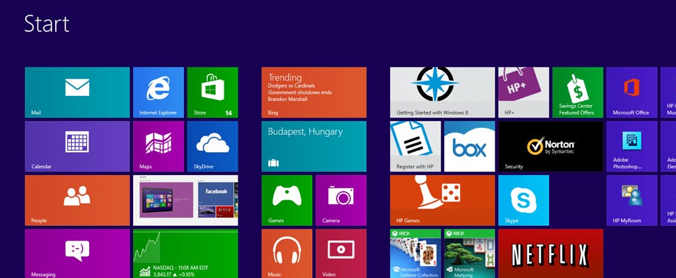The height and width of the screenshot is (278, 676).
Task: Open the Bing Trending tile
Action: pyautogui.click(x=314, y=92)
